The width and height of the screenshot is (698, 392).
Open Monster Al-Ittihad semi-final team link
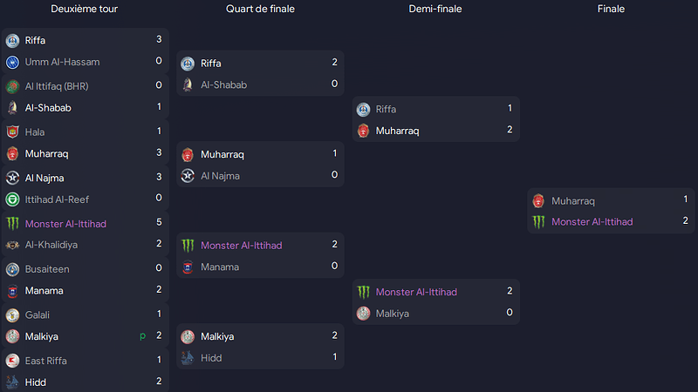click(x=416, y=292)
